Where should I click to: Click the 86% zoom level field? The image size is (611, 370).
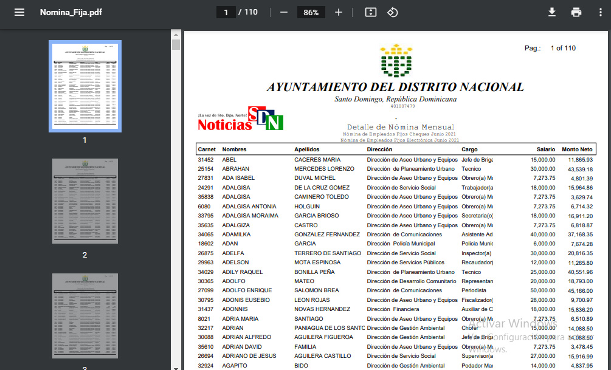tap(311, 12)
